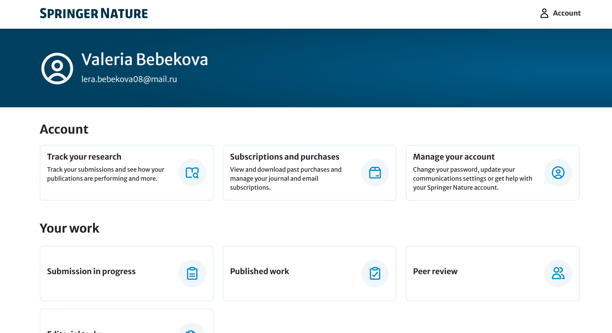
Task: Click the Track your research book icon
Action: pyautogui.click(x=192, y=173)
